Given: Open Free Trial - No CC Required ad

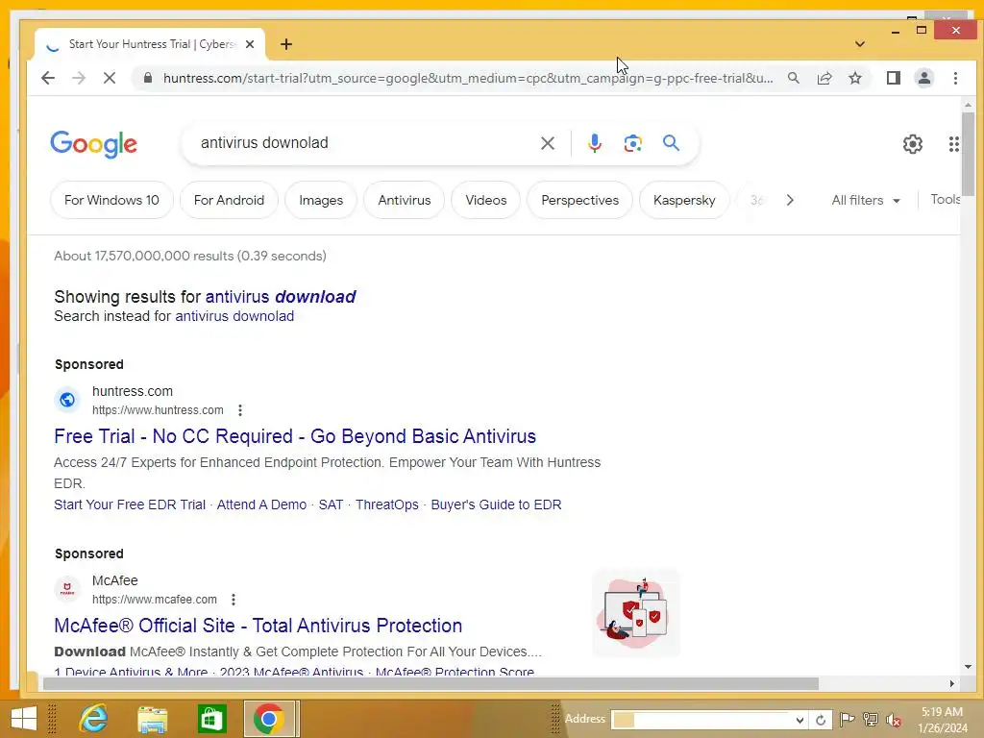Looking at the screenshot, I should click(295, 436).
